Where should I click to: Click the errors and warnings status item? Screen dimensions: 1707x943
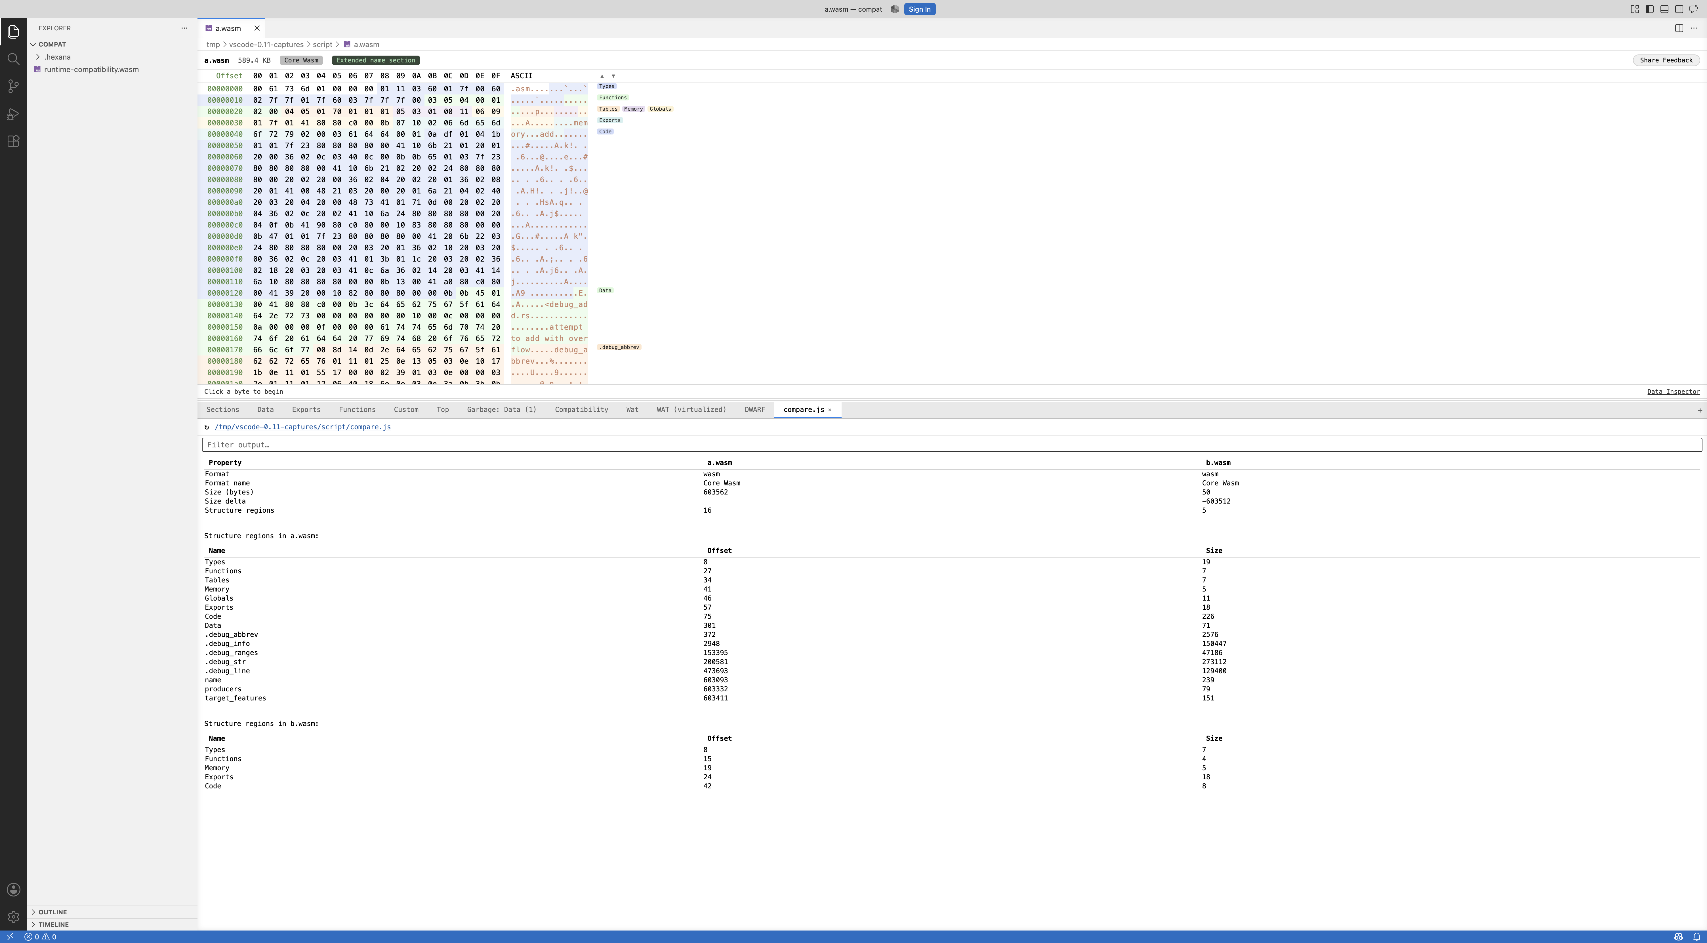[40, 937]
